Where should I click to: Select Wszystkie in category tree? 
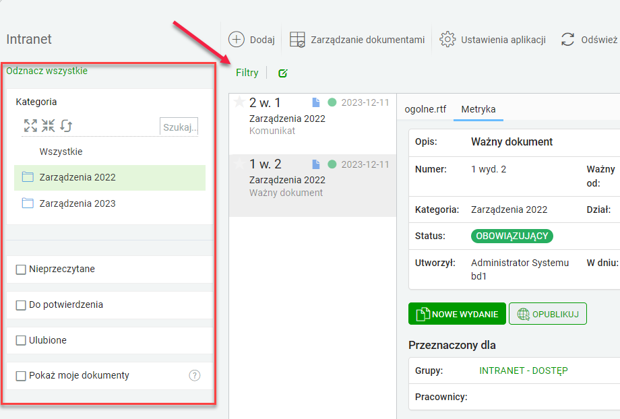point(61,152)
